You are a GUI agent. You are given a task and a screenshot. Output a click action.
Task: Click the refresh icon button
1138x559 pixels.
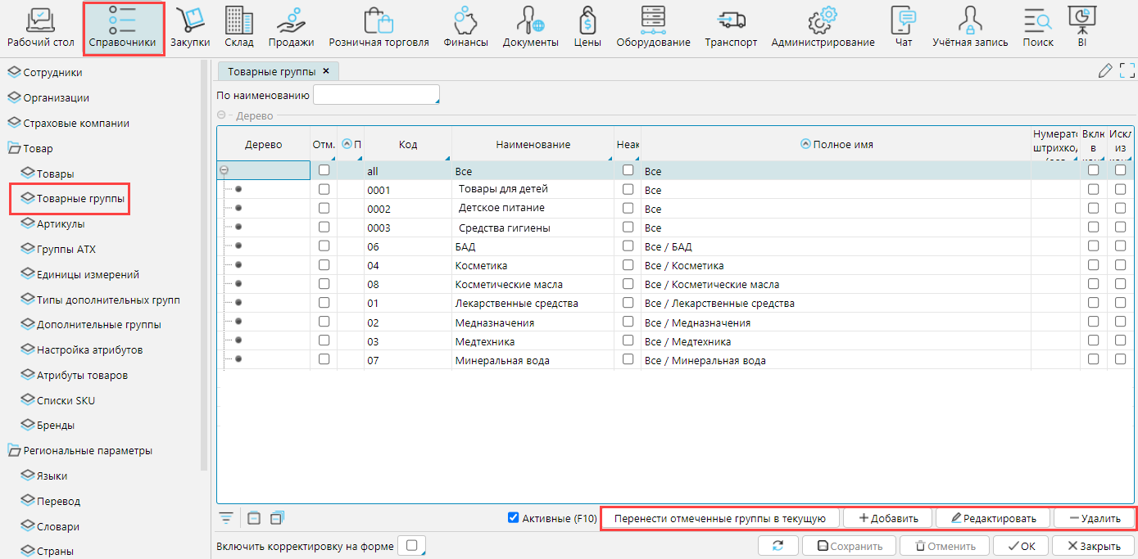click(x=778, y=546)
